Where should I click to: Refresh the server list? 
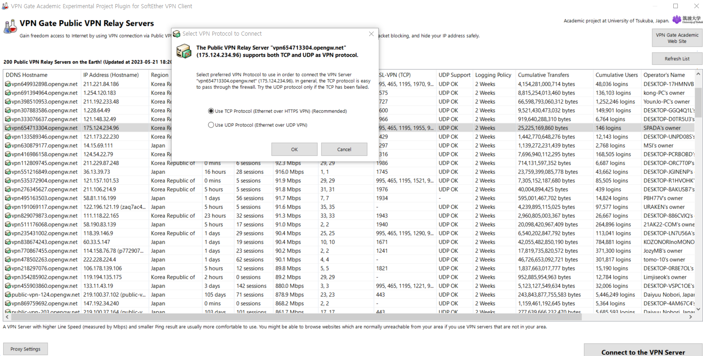click(677, 58)
